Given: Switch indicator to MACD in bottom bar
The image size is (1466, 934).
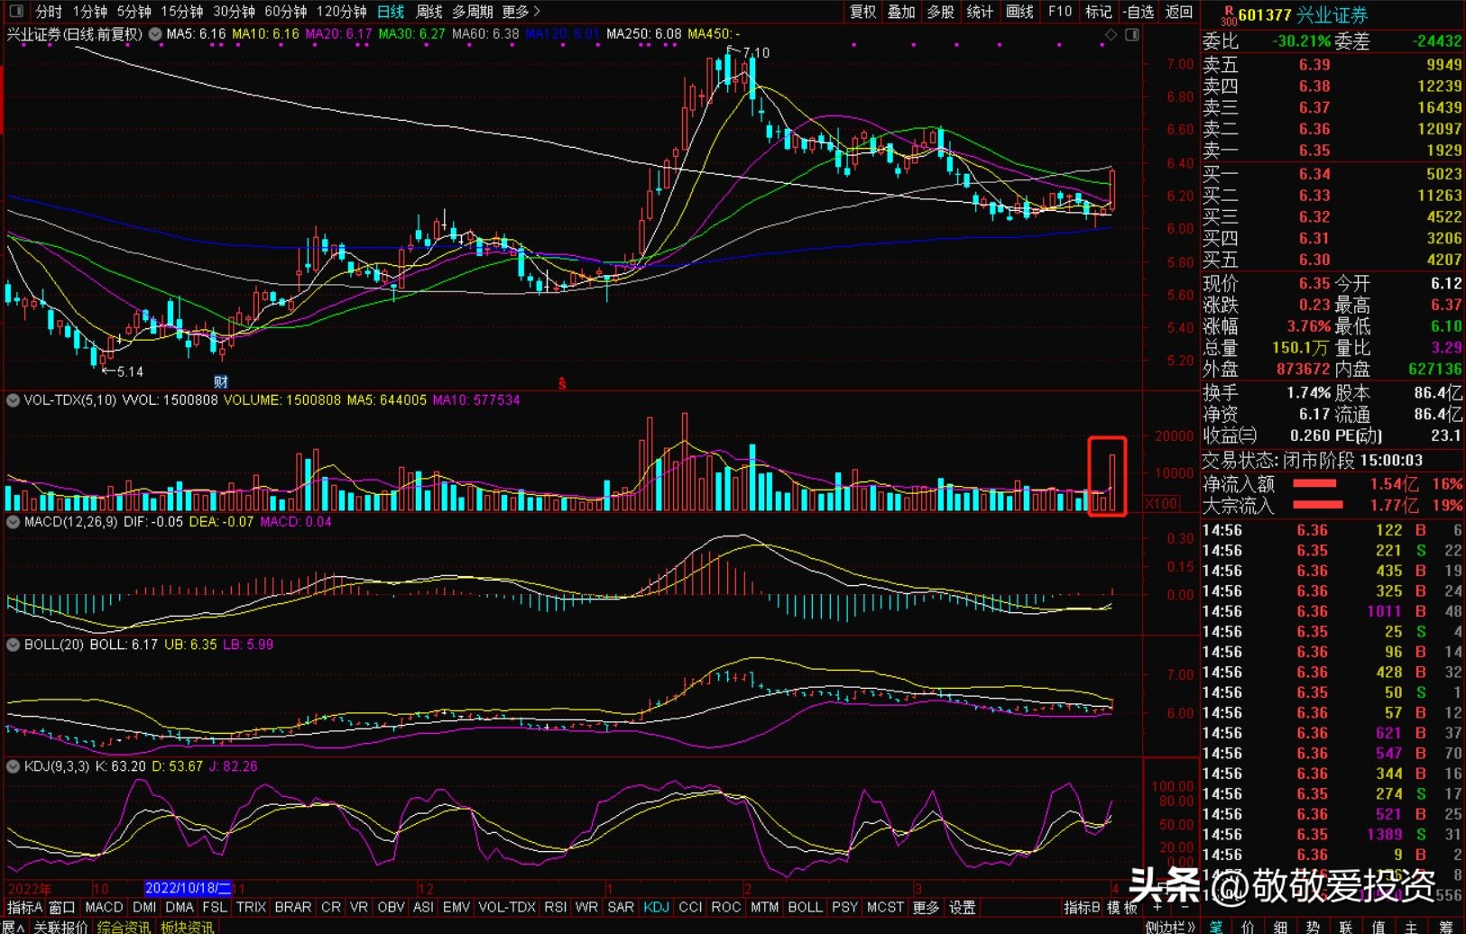Looking at the screenshot, I should 104,908.
